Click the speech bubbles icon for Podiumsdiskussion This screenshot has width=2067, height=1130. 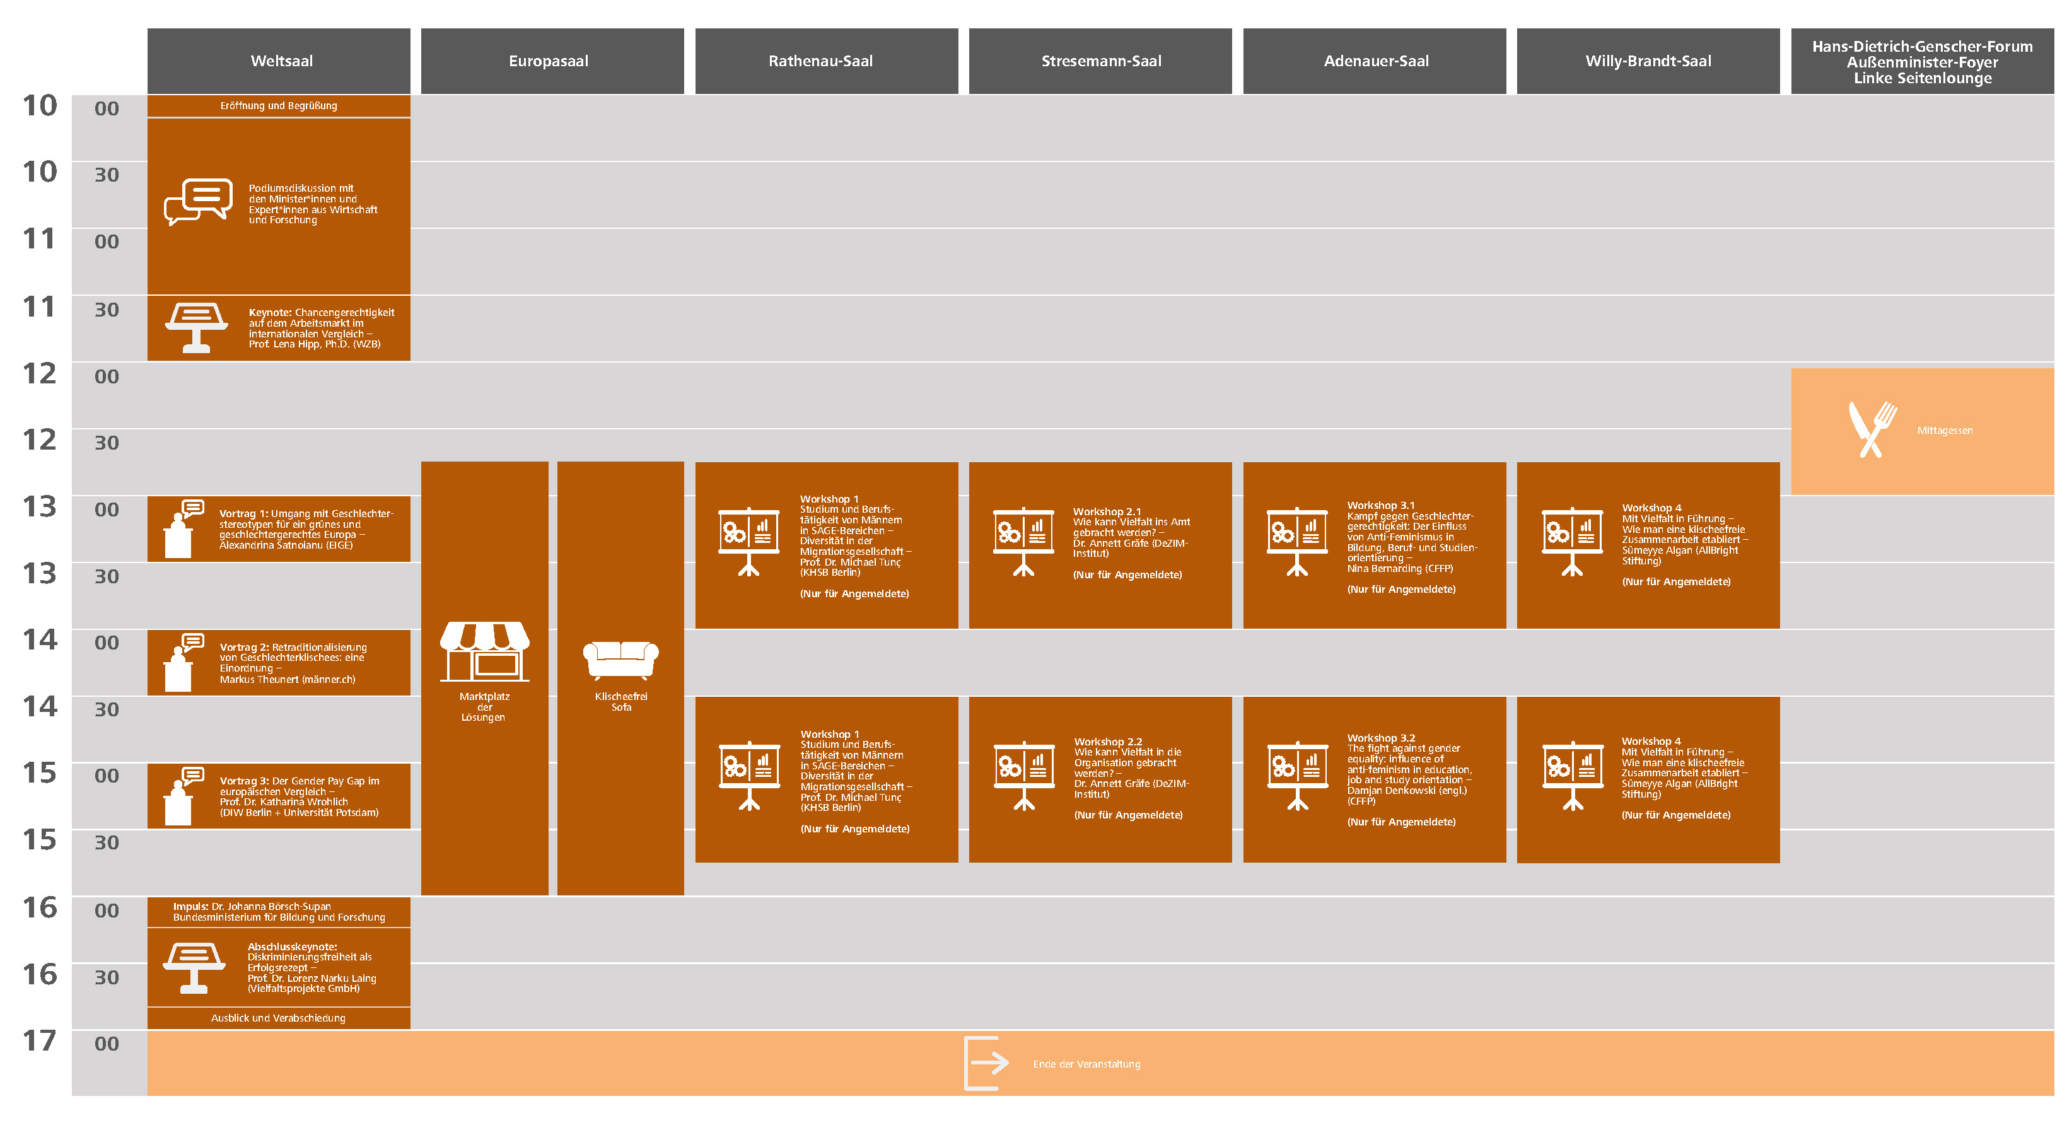198,201
